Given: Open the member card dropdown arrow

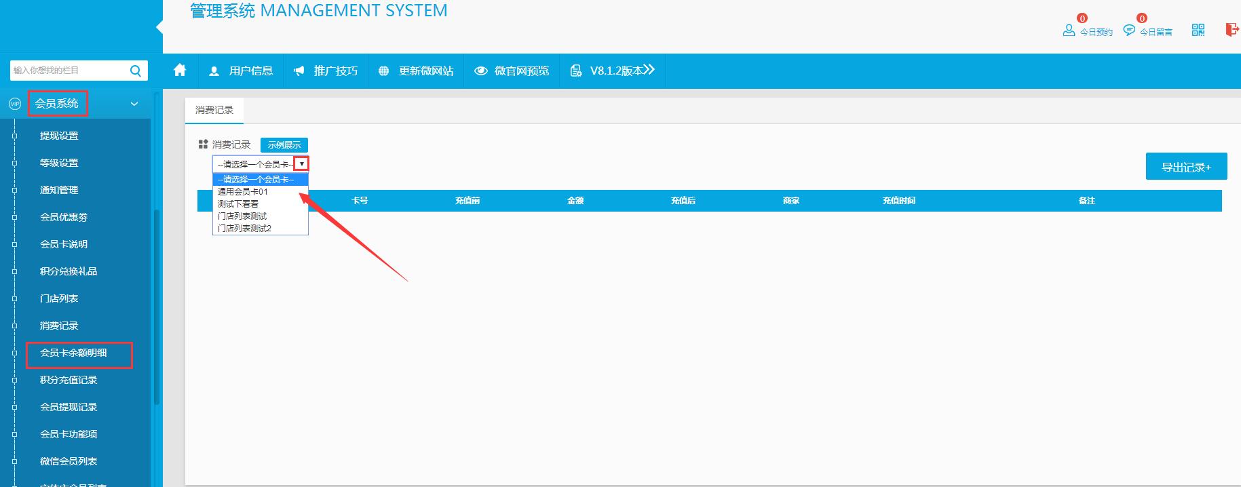Looking at the screenshot, I should pyautogui.click(x=302, y=164).
